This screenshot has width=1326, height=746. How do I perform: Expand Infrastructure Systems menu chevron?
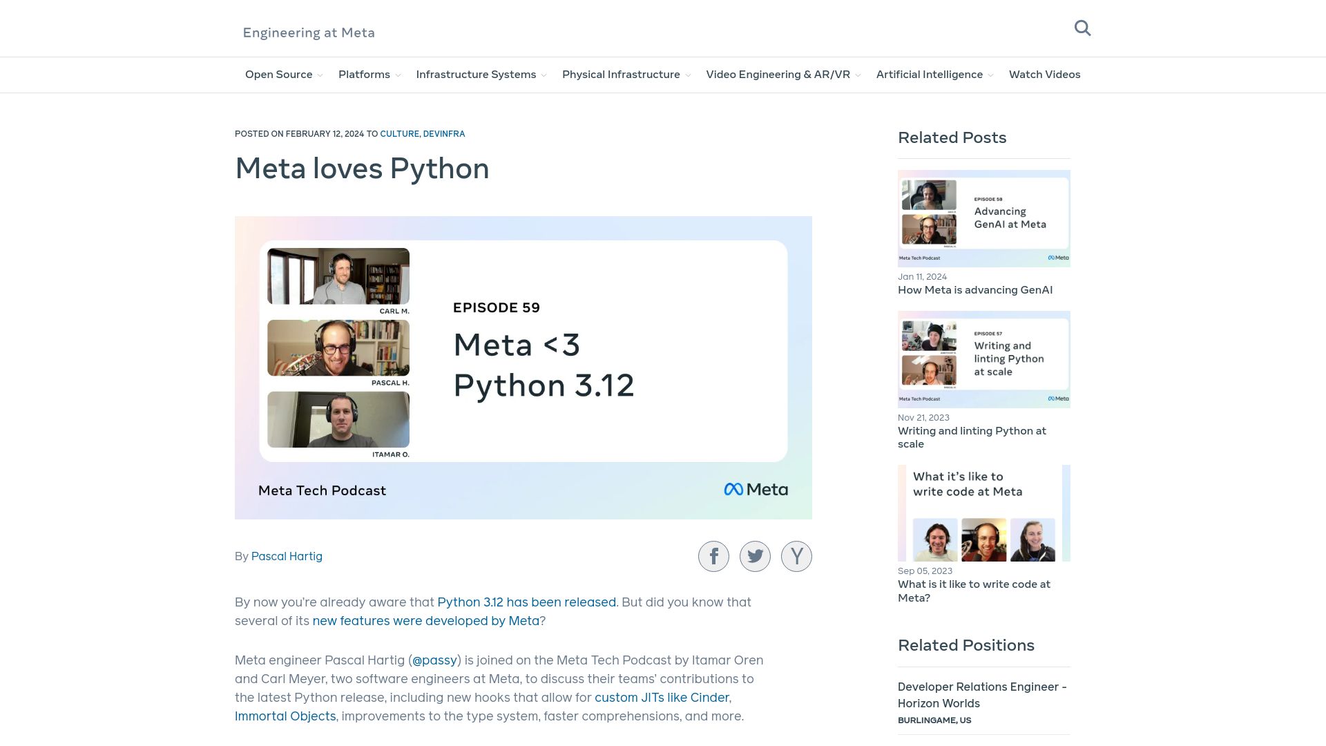544,75
